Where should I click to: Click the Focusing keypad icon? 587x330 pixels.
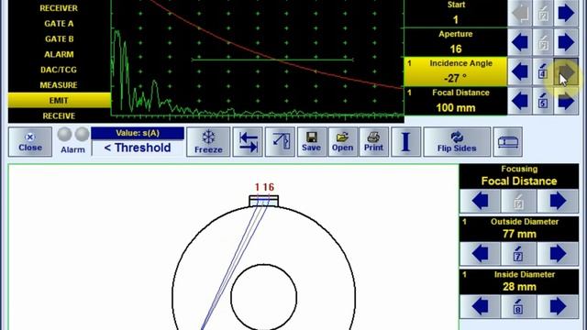518,201
